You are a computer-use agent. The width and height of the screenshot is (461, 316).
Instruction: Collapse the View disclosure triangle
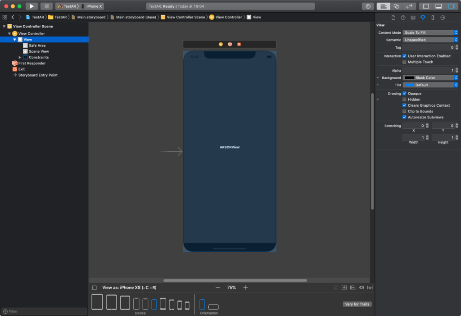[x=14, y=40]
